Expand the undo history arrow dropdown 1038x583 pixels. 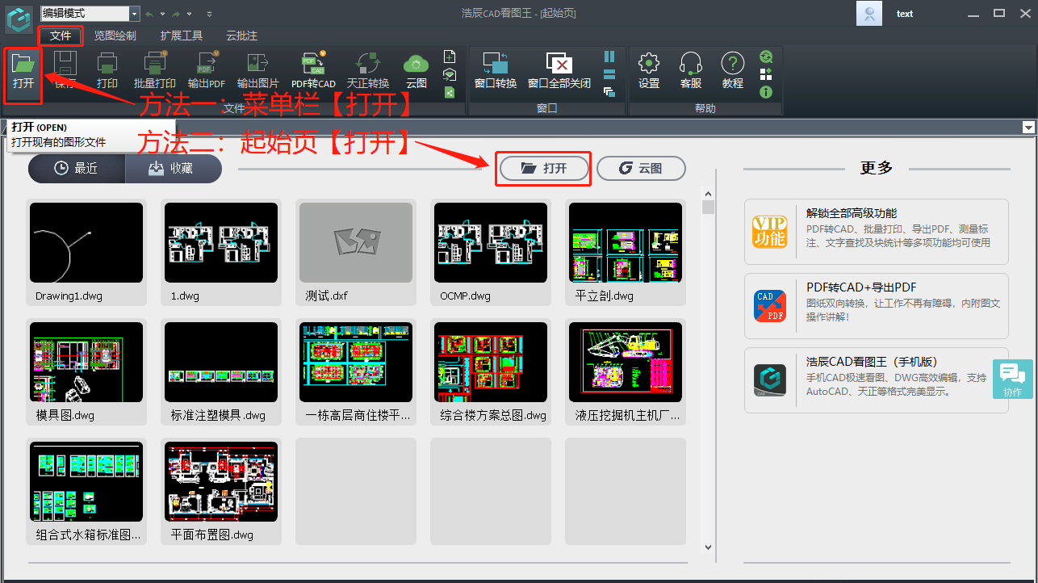click(x=162, y=14)
